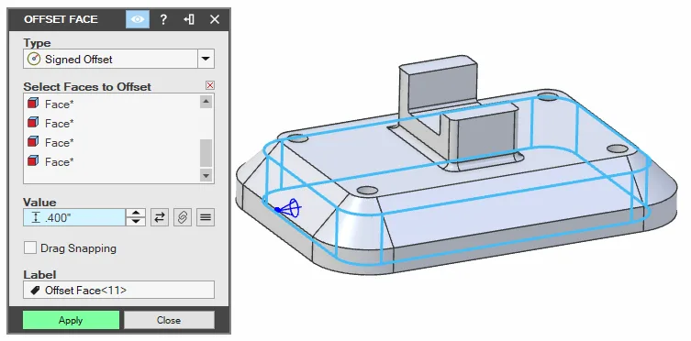Click the OFFSET FACE title text

click(61, 19)
